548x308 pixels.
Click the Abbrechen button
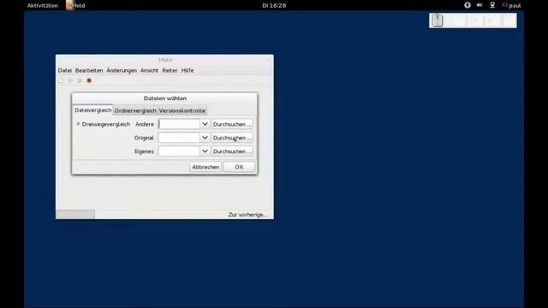coord(205,167)
